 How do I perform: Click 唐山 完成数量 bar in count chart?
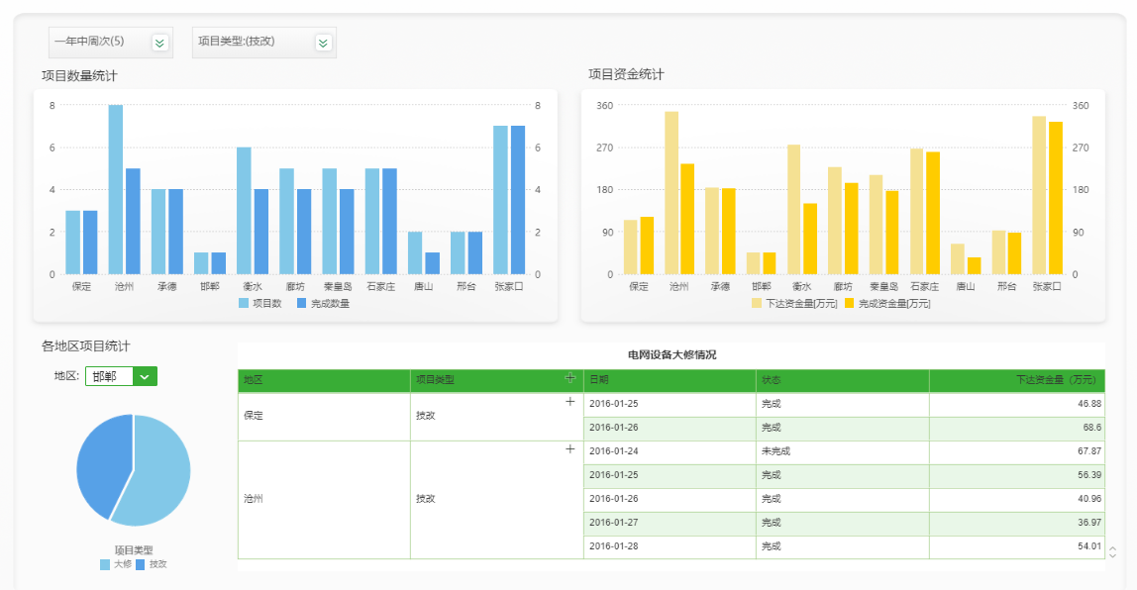(432, 263)
